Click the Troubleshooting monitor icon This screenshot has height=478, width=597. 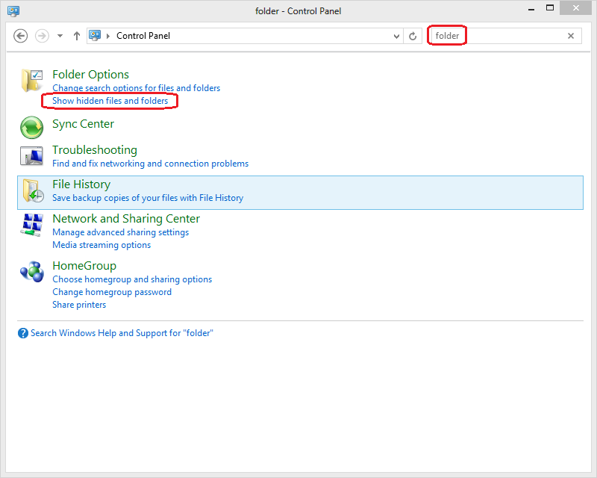pyautogui.click(x=31, y=156)
